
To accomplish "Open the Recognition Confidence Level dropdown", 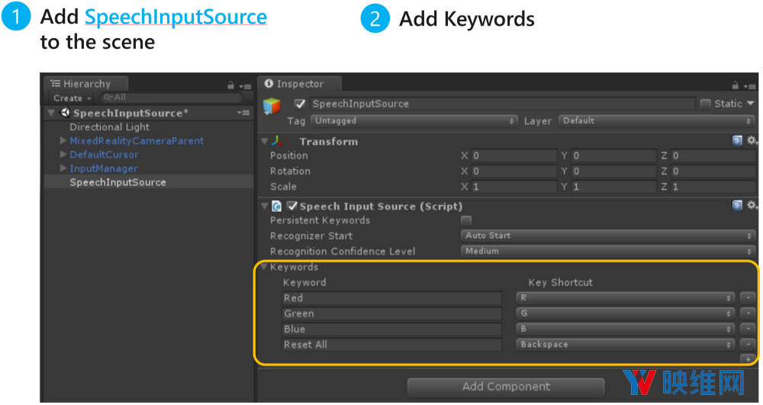I will coord(608,251).
